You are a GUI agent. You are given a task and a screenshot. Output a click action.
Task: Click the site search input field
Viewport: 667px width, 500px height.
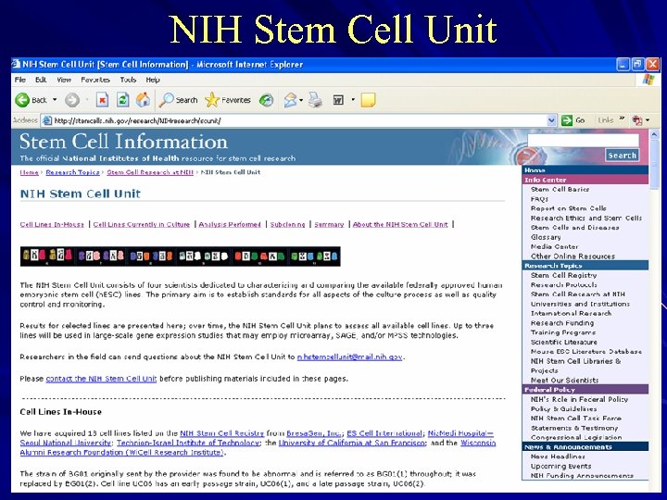[x=584, y=141]
